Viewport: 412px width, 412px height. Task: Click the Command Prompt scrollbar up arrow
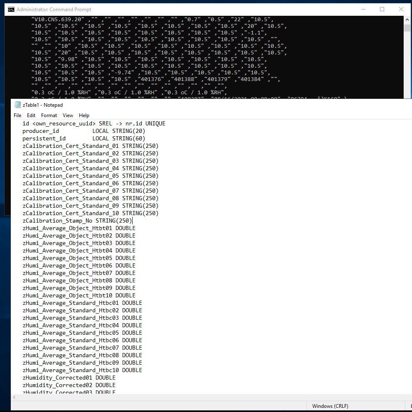407,19
